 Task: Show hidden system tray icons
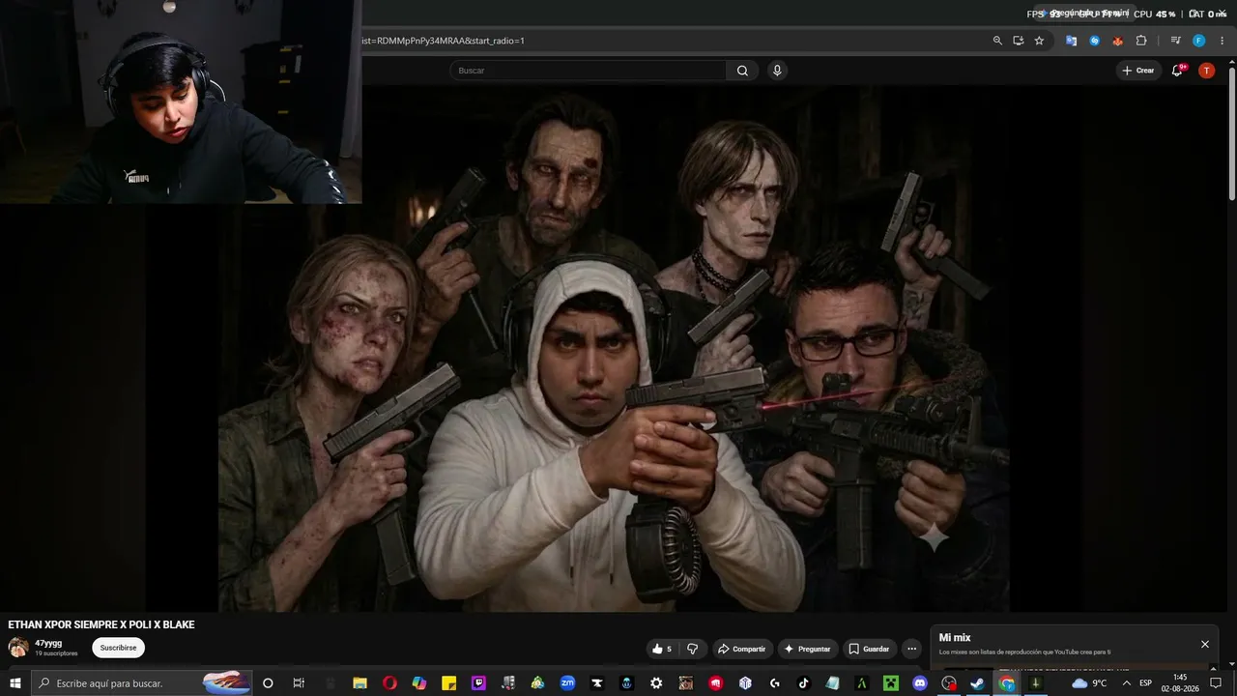tap(1126, 683)
